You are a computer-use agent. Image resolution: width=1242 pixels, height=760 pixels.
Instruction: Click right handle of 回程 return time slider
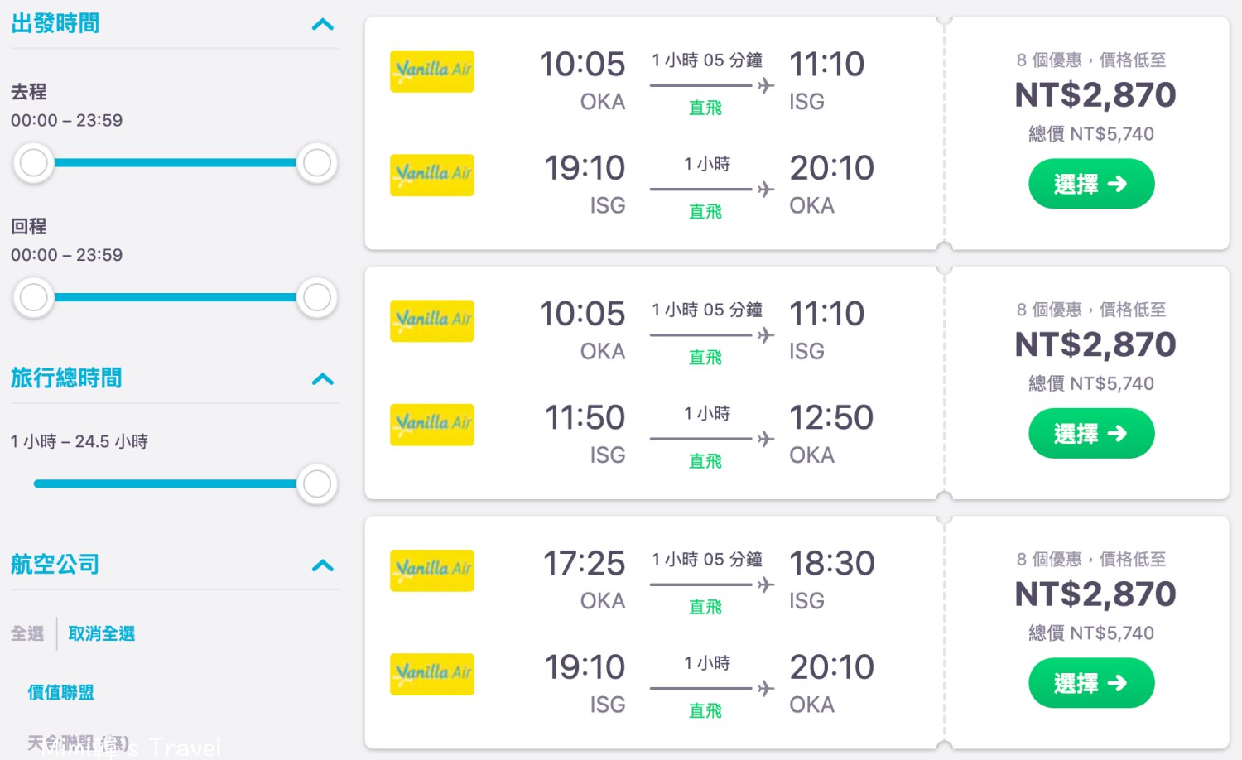tap(317, 297)
